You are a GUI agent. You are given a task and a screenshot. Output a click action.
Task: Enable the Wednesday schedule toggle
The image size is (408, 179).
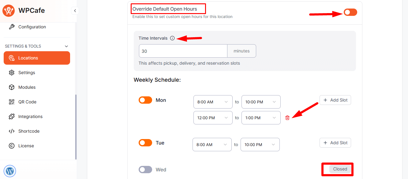point(145,170)
